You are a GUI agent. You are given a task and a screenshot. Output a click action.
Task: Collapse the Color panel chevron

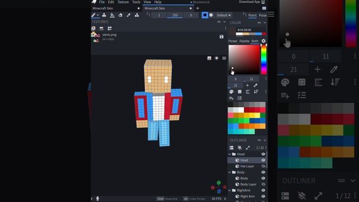pyautogui.click(x=265, y=22)
